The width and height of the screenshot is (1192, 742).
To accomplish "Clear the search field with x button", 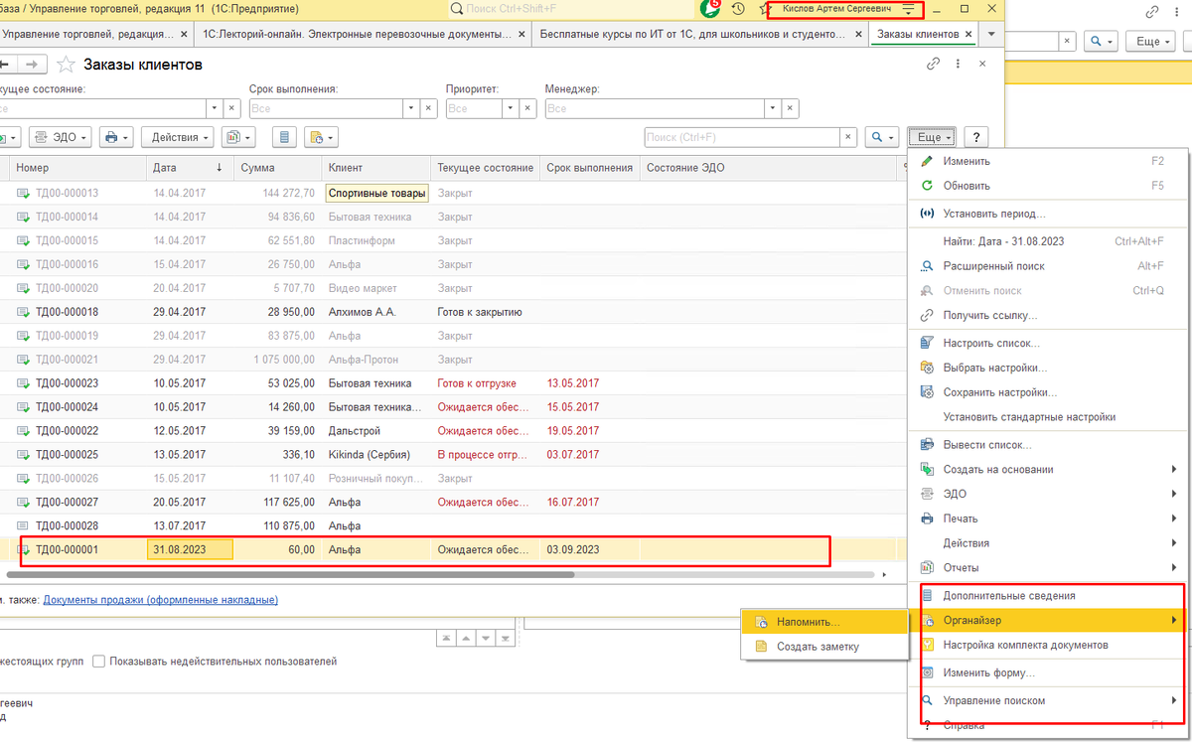I will click(849, 137).
